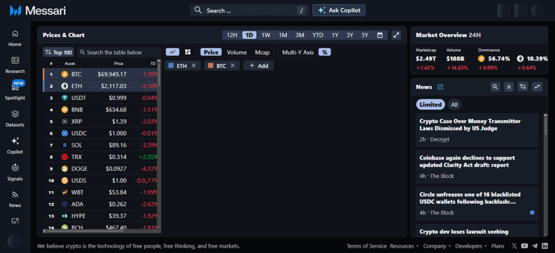
Task: Click the TRX token icon
Action: point(64,157)
